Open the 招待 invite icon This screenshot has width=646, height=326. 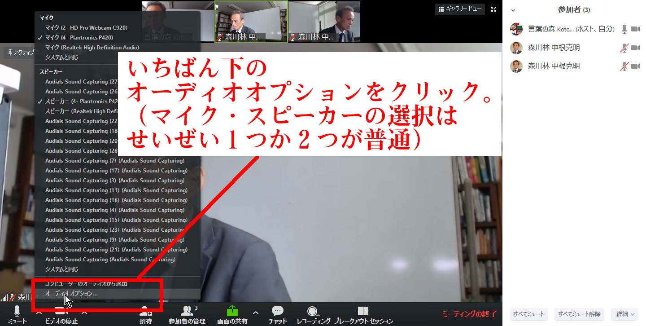coord(145,311)
